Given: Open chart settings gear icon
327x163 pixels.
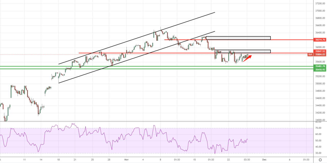Looking at the screenshot, I should 320,160.
